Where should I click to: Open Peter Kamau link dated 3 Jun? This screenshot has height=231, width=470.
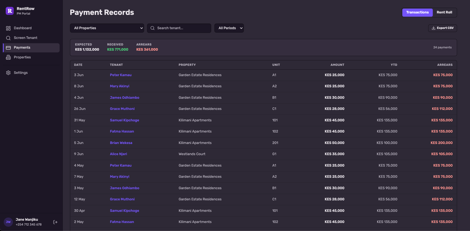click(x=121, y=75)
